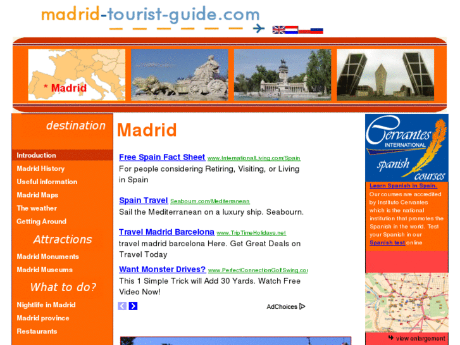Image resolution: width=460 pixels, height=345 pixels.
Task: Click AdChoices label
Action: (282, 307)
